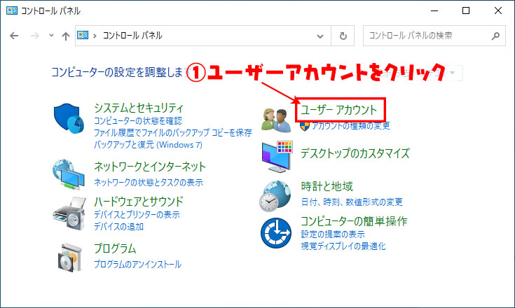Click the Ease of Access icon
This screenshot has width=515, height=308.
[276, 233]
